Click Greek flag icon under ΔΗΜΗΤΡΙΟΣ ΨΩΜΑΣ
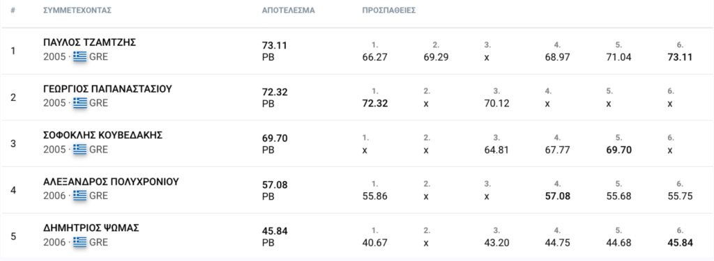 coord(79,242)
